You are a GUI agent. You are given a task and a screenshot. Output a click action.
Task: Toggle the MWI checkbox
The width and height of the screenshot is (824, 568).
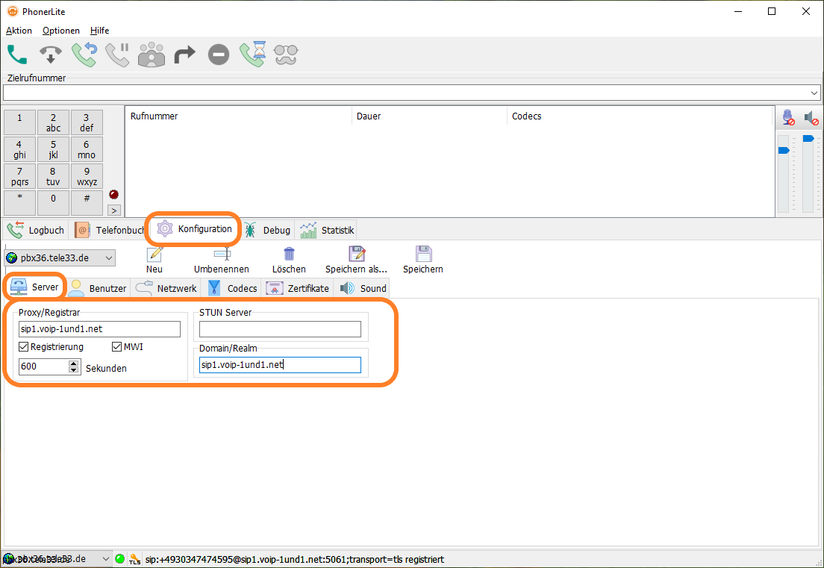click(x=116, y=347)
